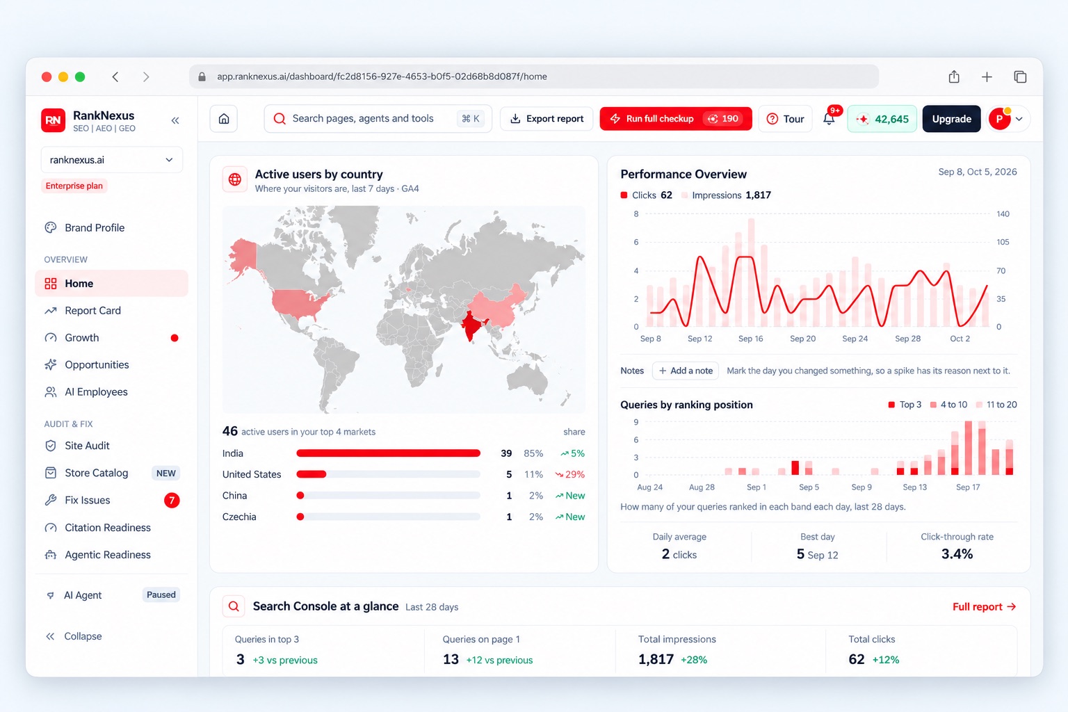Click the globe icon beside Active users by country

click(235, 179)
